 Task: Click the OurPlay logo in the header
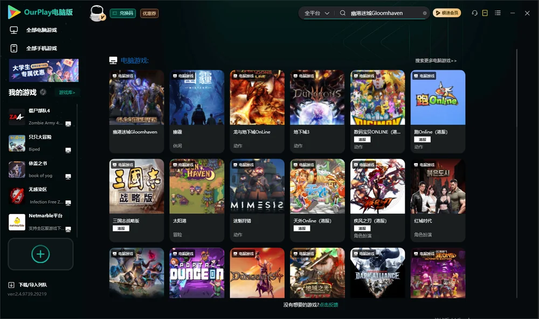pos(40,12)
